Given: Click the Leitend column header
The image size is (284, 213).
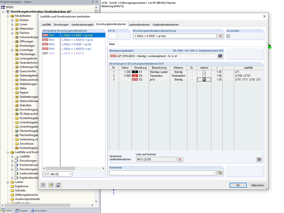Looking at the screenshot, I should pos(204,68).
